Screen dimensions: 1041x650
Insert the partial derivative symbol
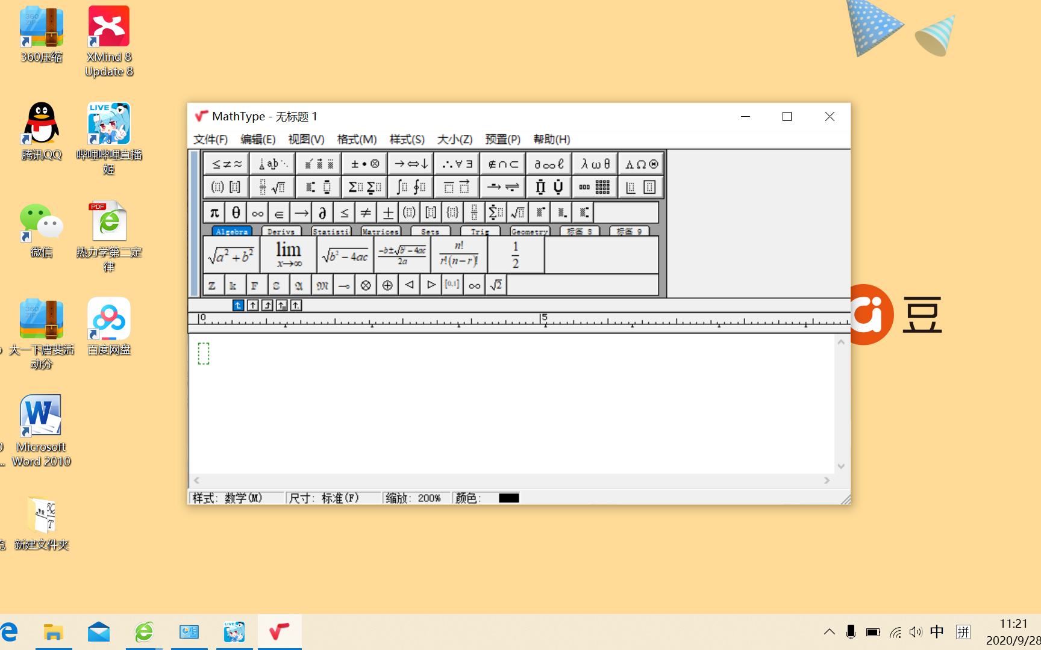323,212
